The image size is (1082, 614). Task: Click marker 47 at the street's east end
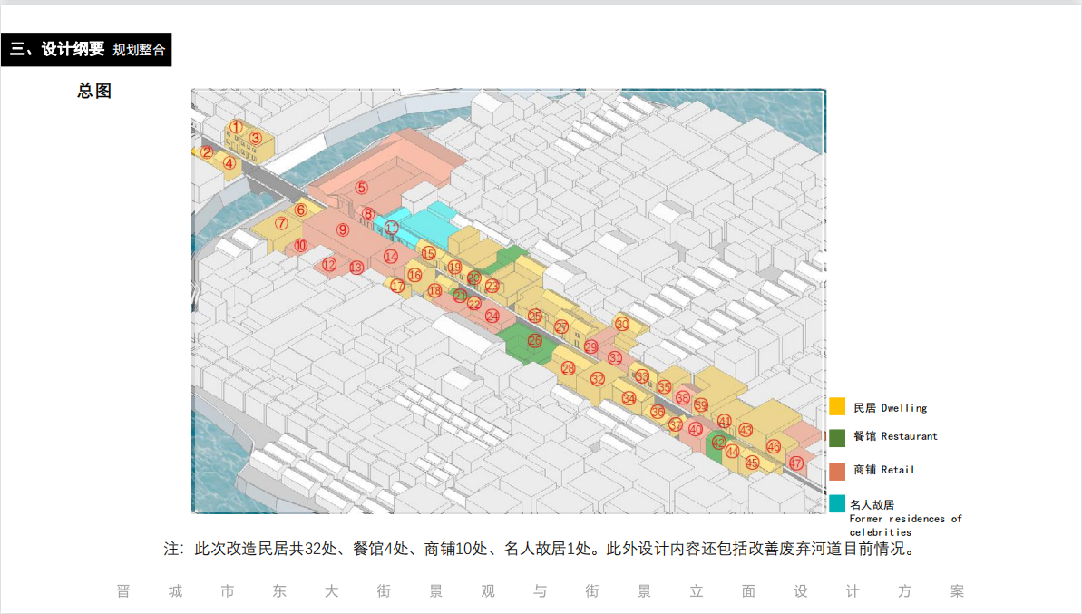(795, 463)
